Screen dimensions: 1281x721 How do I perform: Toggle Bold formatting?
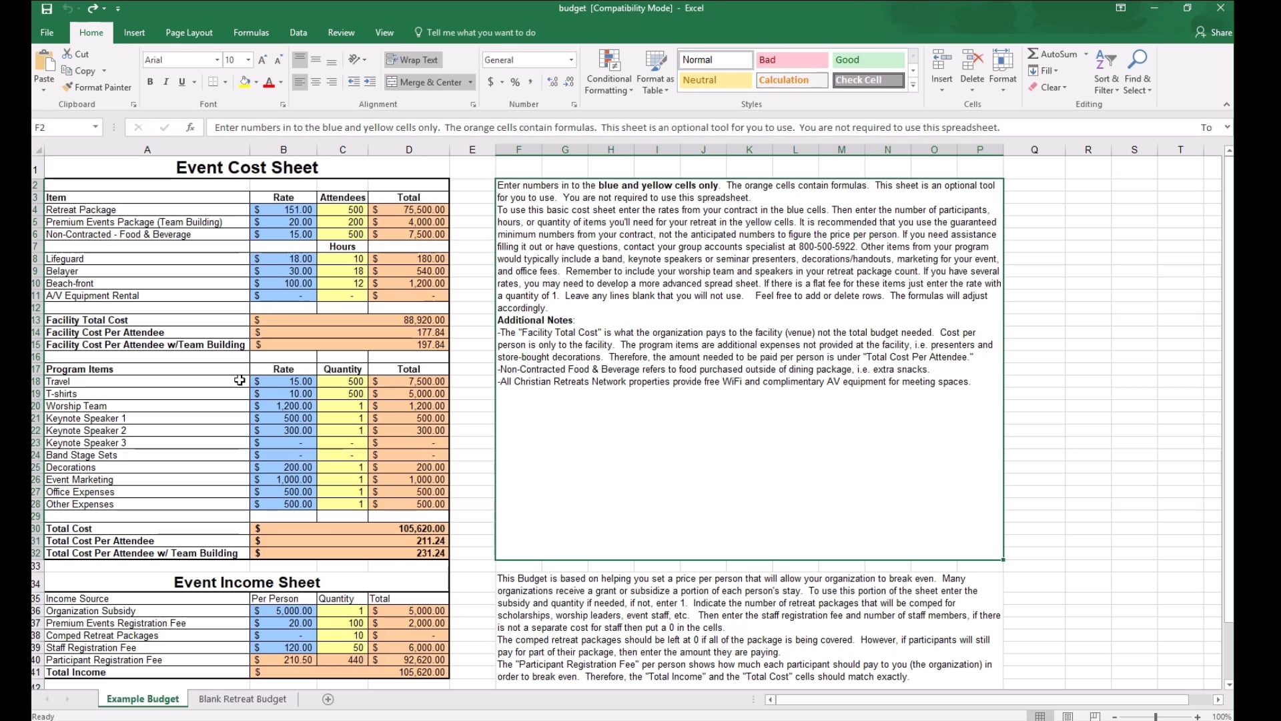click(x=150, y=82)
